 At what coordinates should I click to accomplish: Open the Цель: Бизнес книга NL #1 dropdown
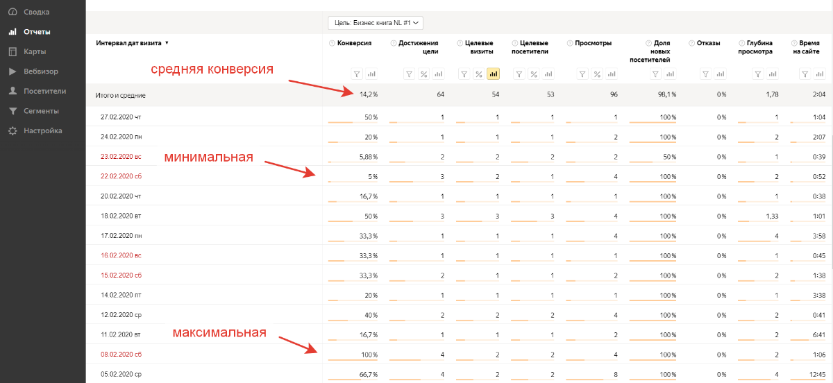pyautogui.click(x=376, y=23)
